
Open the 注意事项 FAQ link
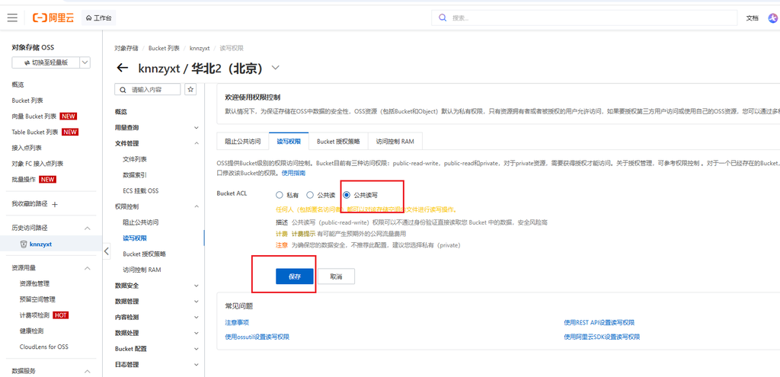(x=237, y=322)
